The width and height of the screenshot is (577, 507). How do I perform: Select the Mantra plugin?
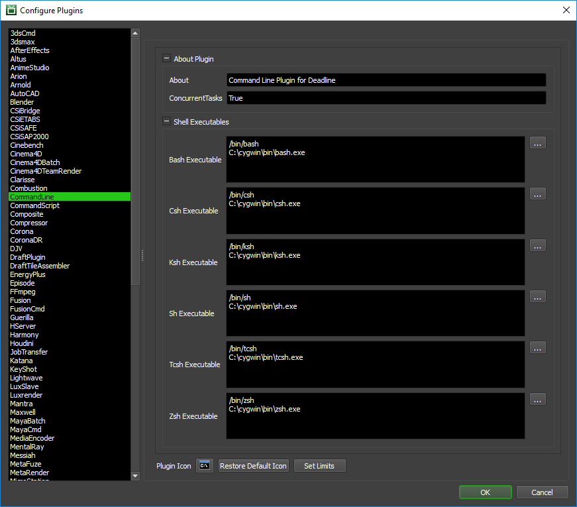pos(70,404)
